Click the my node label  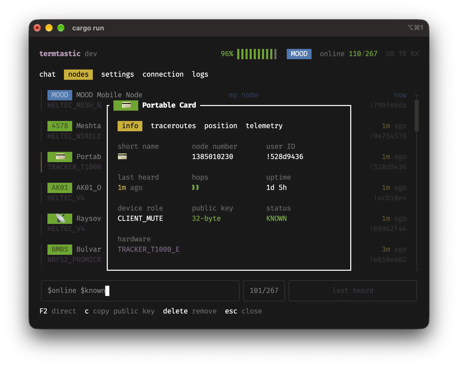click(243, 95)
